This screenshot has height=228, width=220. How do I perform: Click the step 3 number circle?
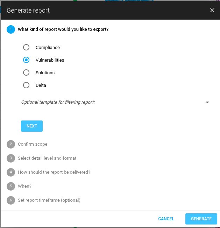click(x=11, y=158)
